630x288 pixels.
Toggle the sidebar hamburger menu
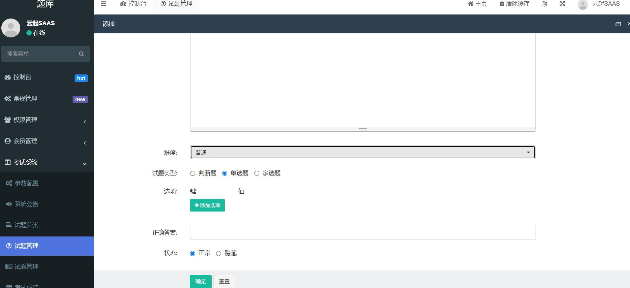(104, 4)
